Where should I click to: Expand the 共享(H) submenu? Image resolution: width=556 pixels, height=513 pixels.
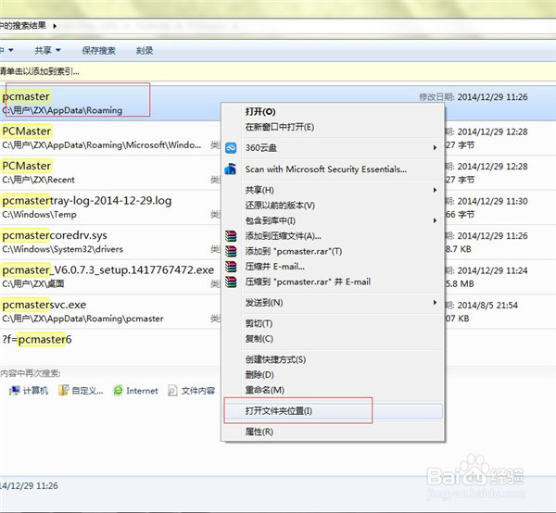435,190
